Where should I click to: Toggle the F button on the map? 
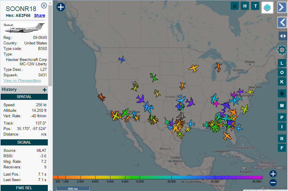click(x=282, y=148)
